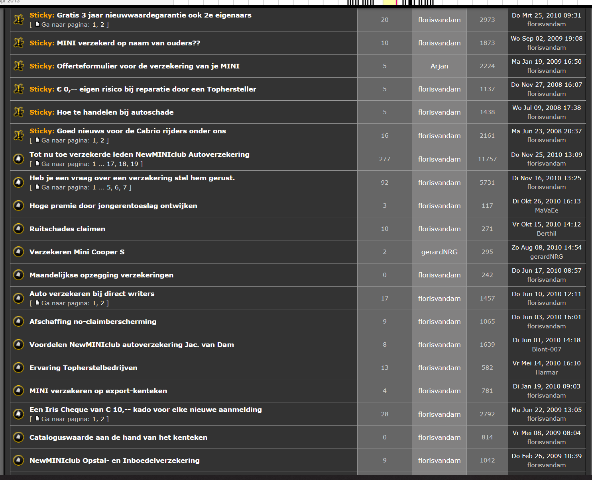The height and width of the screenshot is (480, 592).
Task: Click the date 'Do Mrt 25, 2010 09:31'
Action: coord(547,15)
